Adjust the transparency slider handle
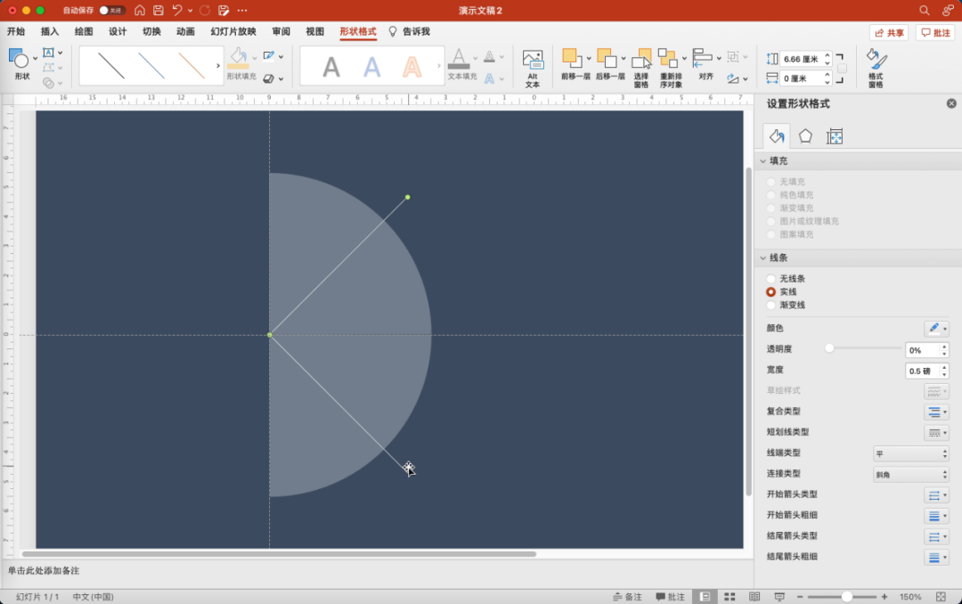The image size is (962, 604). (x=829, y=348)
